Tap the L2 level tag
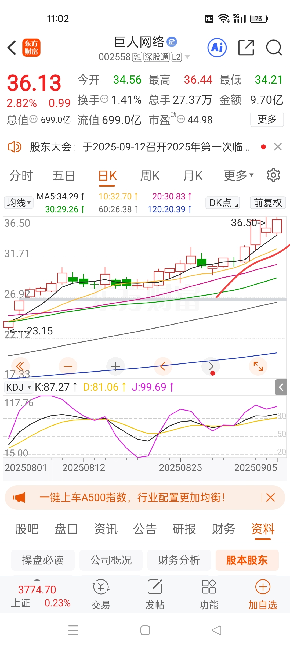The image size is (290, 648). click(176, 57)
